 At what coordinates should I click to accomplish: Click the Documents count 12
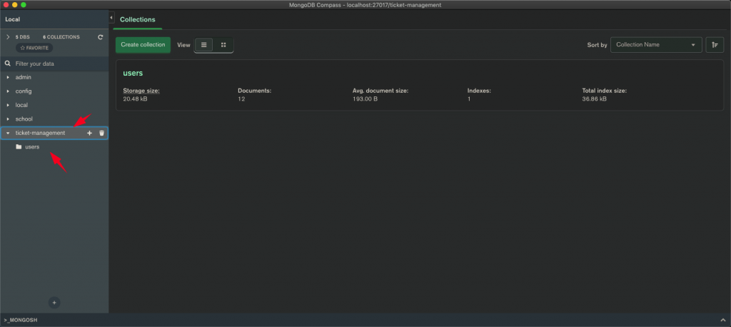tap(241, 99)
